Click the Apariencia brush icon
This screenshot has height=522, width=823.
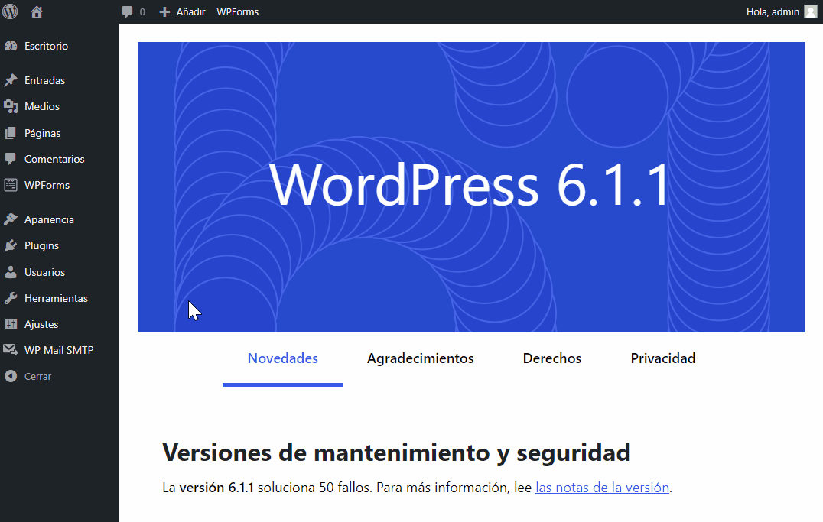pos(11,219)
